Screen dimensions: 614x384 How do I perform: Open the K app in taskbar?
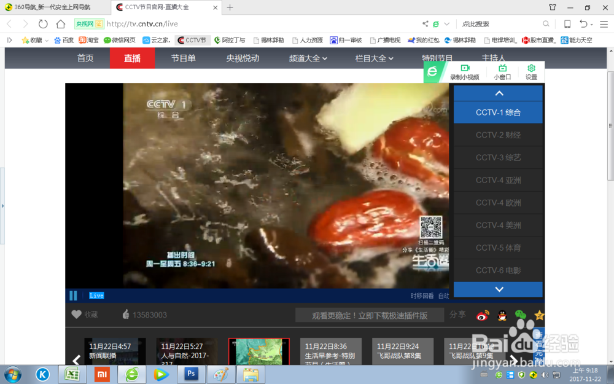coord(43,375)
